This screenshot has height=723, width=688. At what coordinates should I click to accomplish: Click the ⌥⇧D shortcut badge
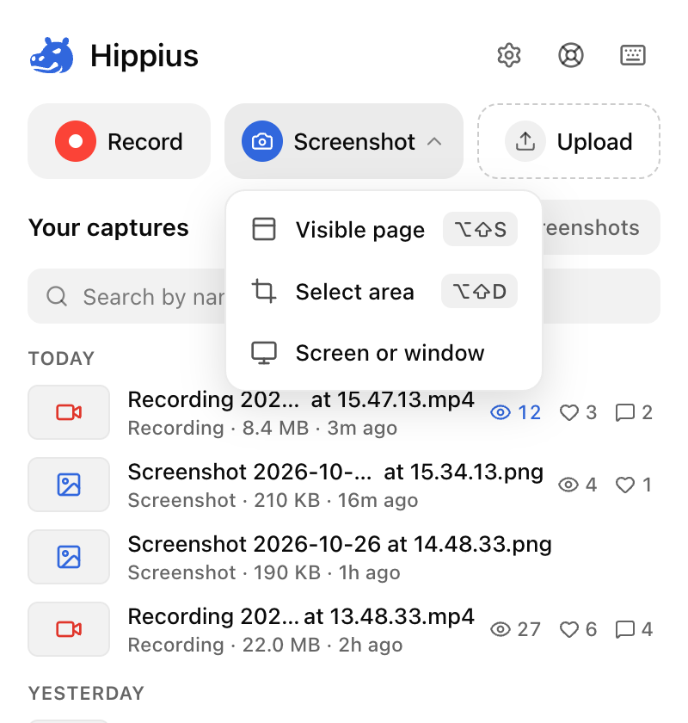tap(479, 292)
